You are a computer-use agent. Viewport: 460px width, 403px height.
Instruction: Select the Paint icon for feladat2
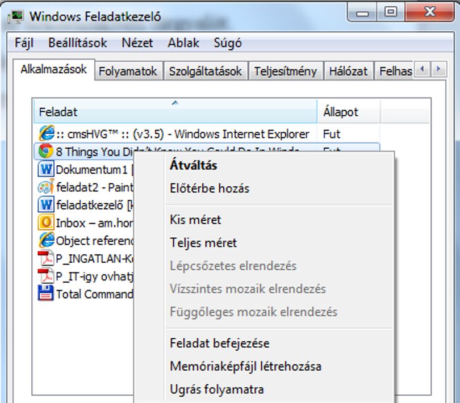pos(46,187)
